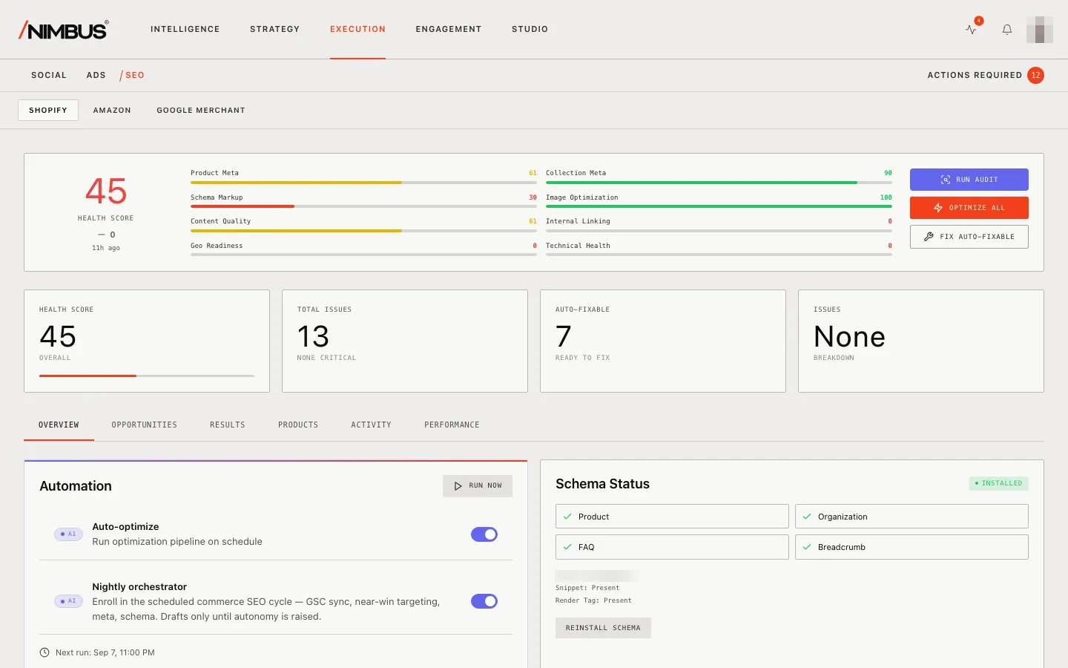Click the Total Issues card
The height and width of the screenshot is (668, 1068).
point(405,341)
